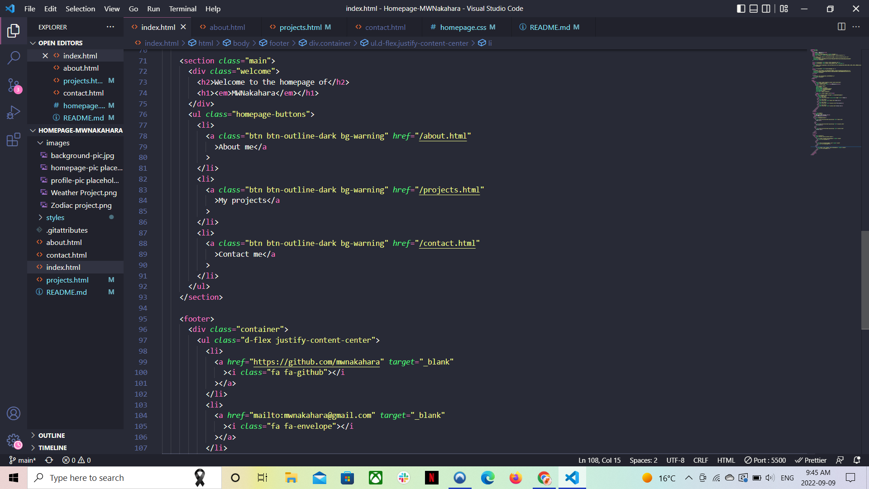Open the File menu
Image resolution: width=869 pixels, height=489 pixels.
(x=30, y=9)
